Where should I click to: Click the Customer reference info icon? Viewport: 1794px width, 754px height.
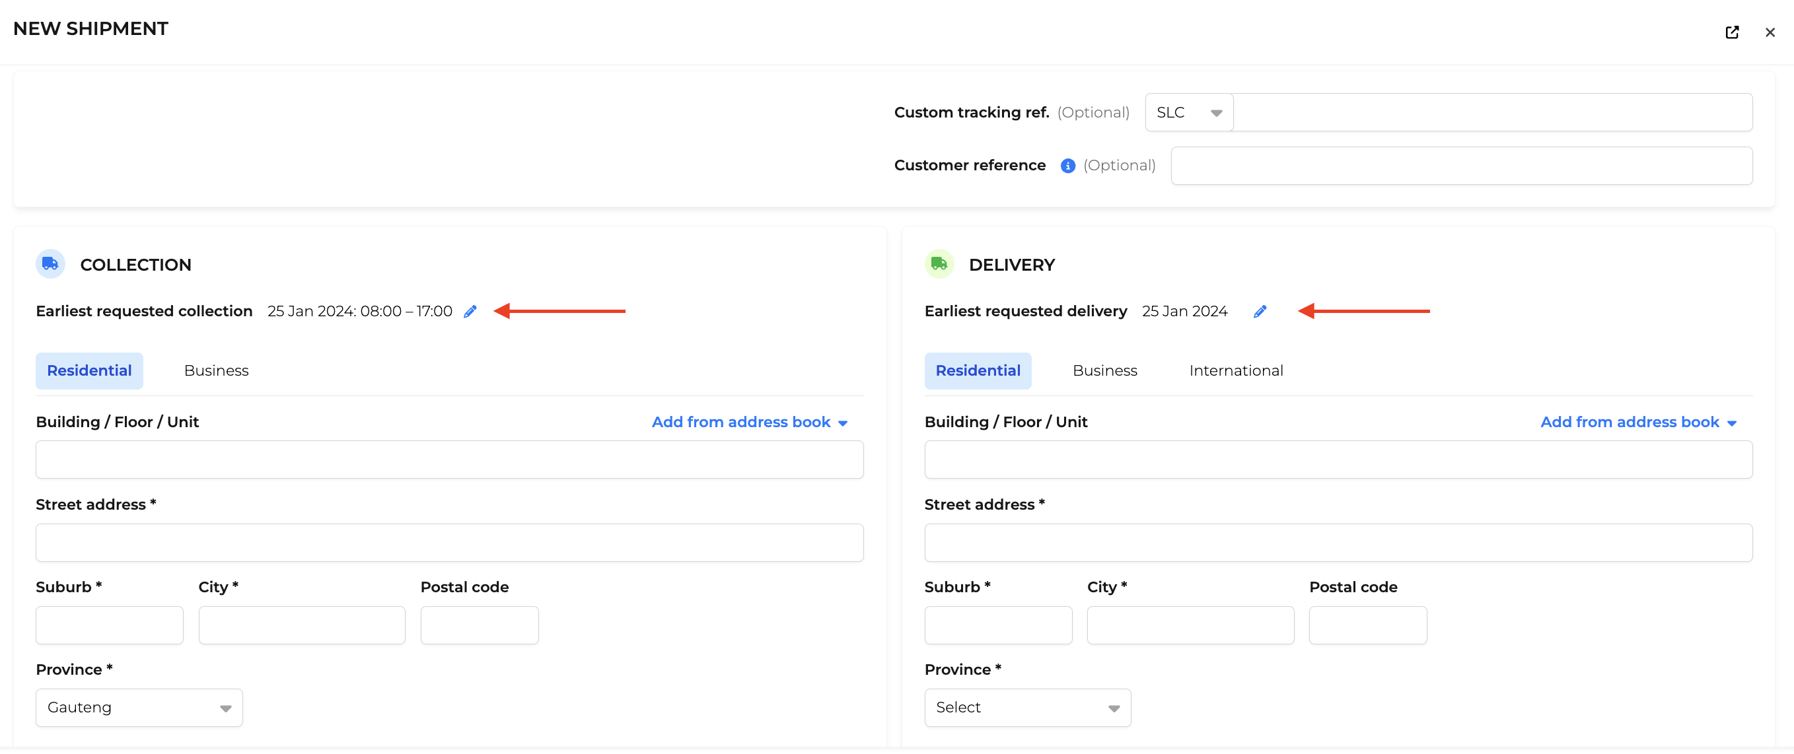(1067, 166)
